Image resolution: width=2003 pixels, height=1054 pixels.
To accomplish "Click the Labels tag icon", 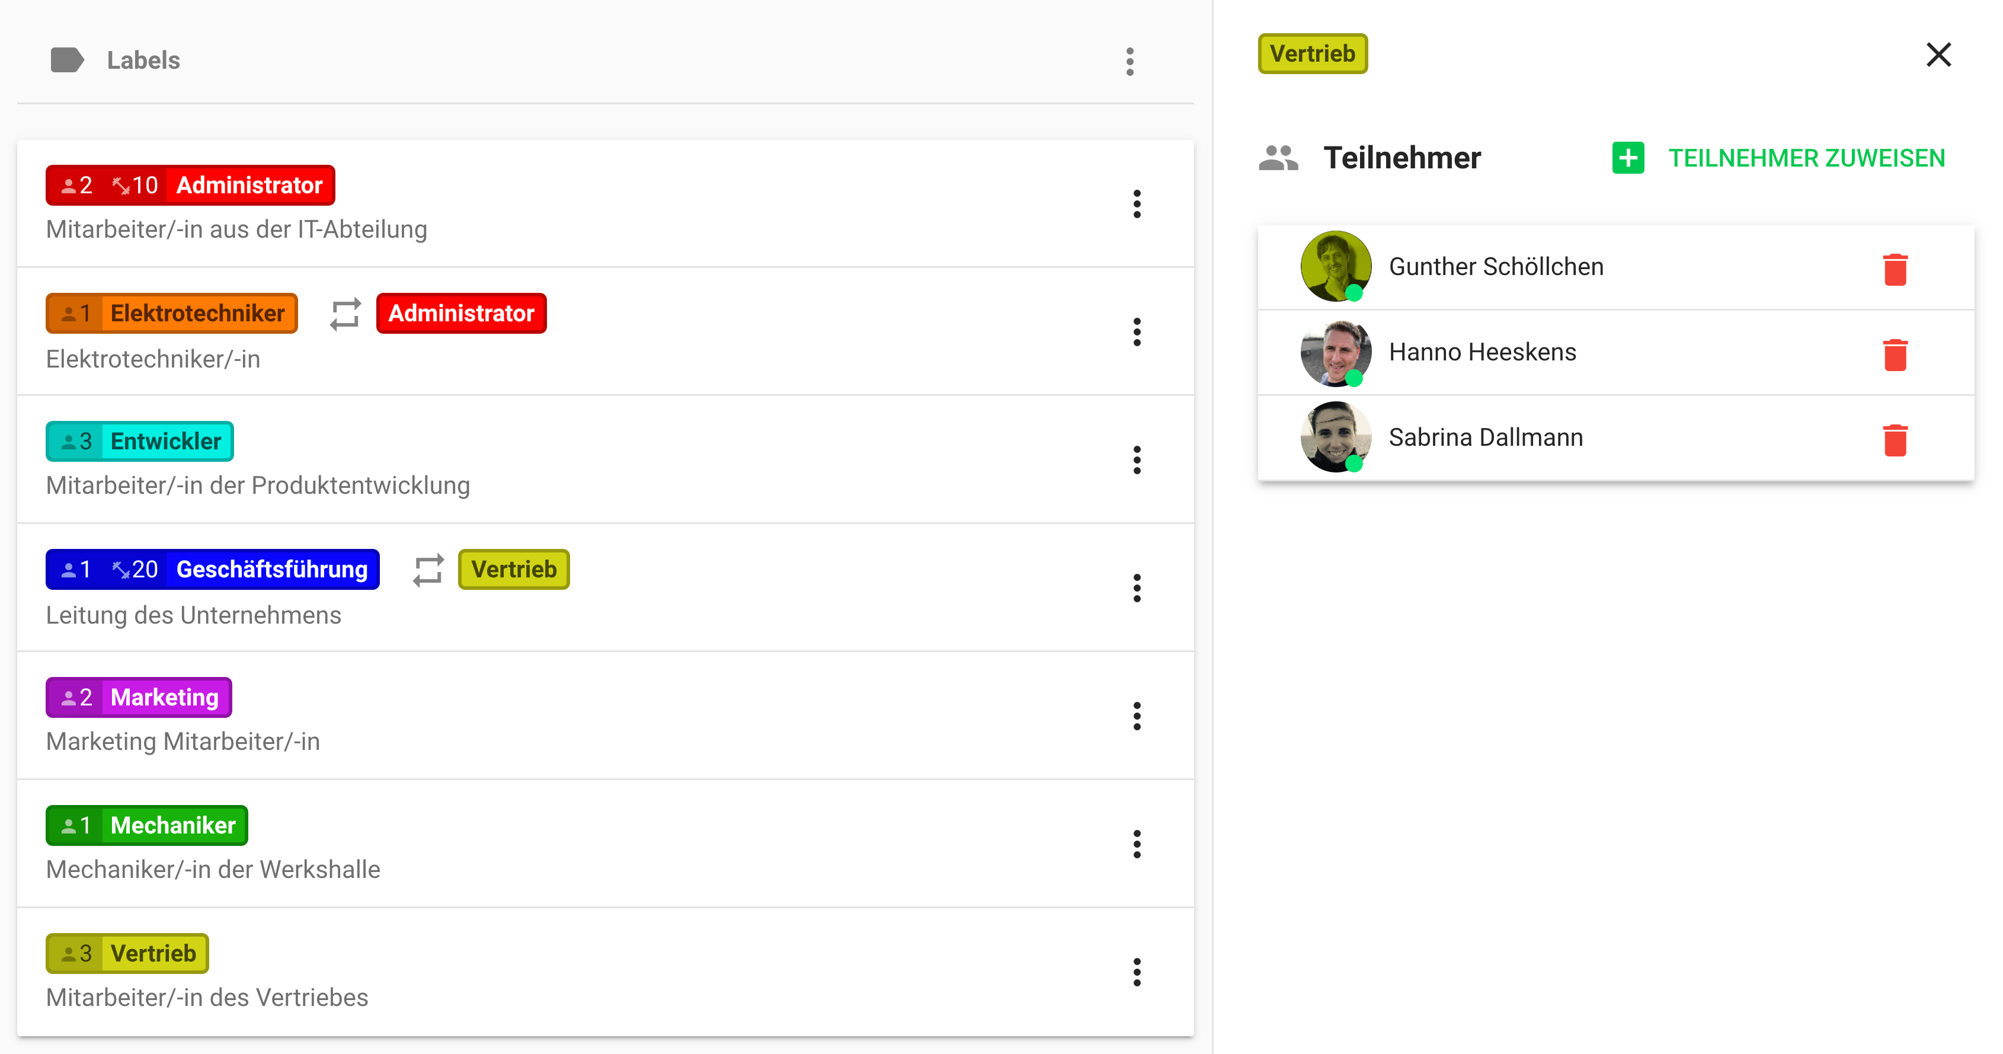I will tap(67, 60).
